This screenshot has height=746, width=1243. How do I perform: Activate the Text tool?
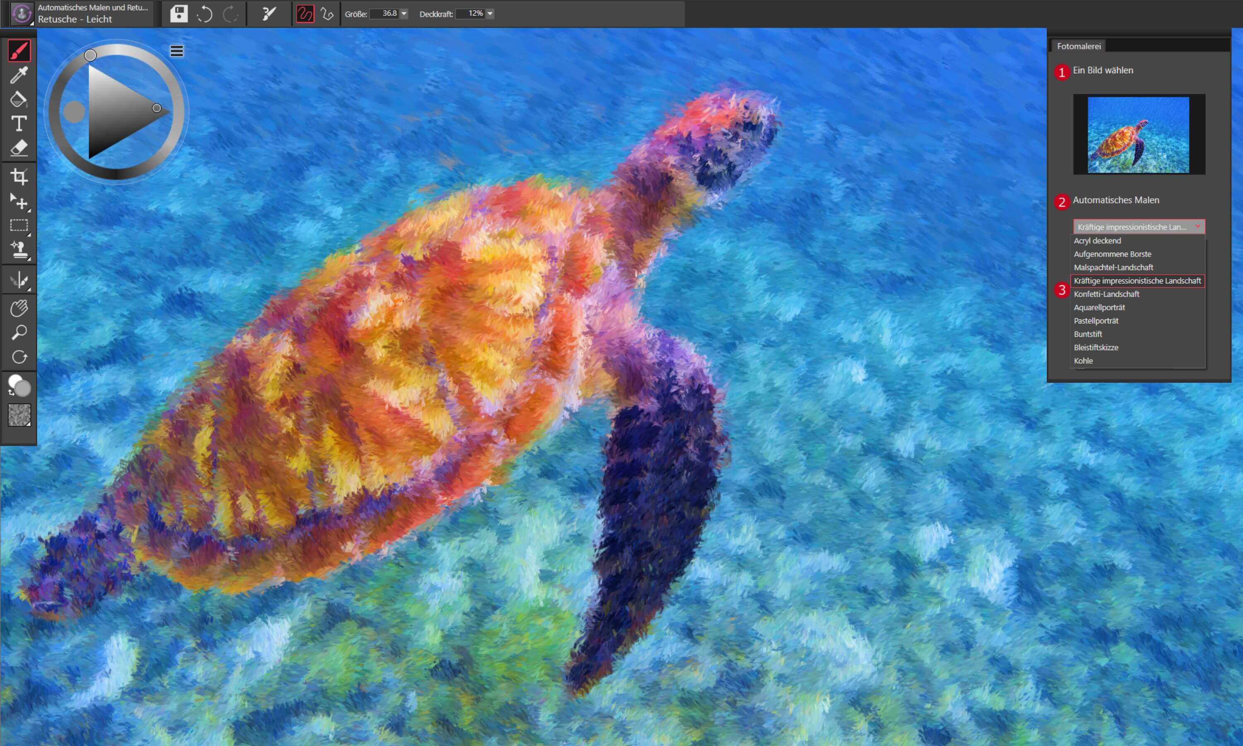coord(19,124)
